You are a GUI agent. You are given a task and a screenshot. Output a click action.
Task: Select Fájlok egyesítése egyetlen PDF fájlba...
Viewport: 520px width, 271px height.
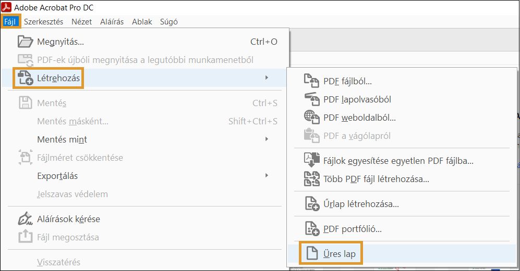(402, 161)
